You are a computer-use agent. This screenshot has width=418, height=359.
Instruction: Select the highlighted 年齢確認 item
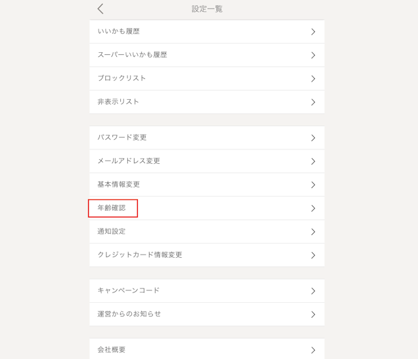pos(112,208)
